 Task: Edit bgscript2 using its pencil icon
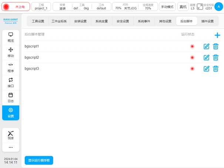point(207,57)
